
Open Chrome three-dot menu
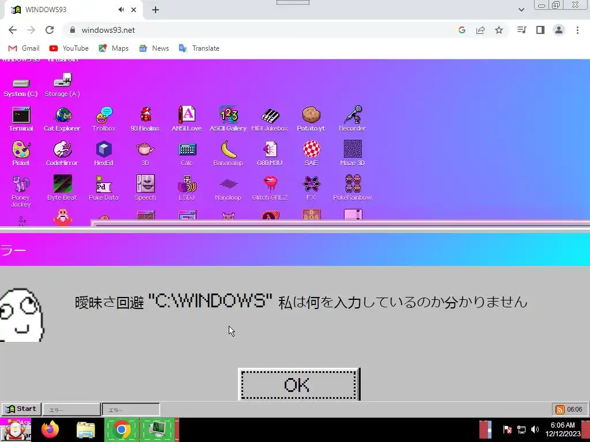tap(577, 30)
